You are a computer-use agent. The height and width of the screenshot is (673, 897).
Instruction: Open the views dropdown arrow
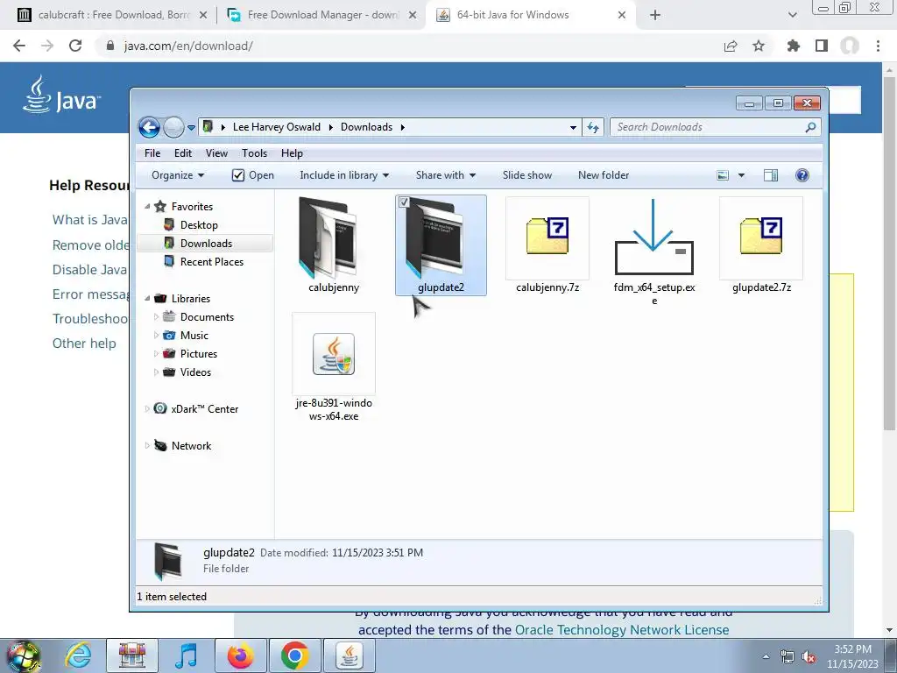(x=741, y=175)
